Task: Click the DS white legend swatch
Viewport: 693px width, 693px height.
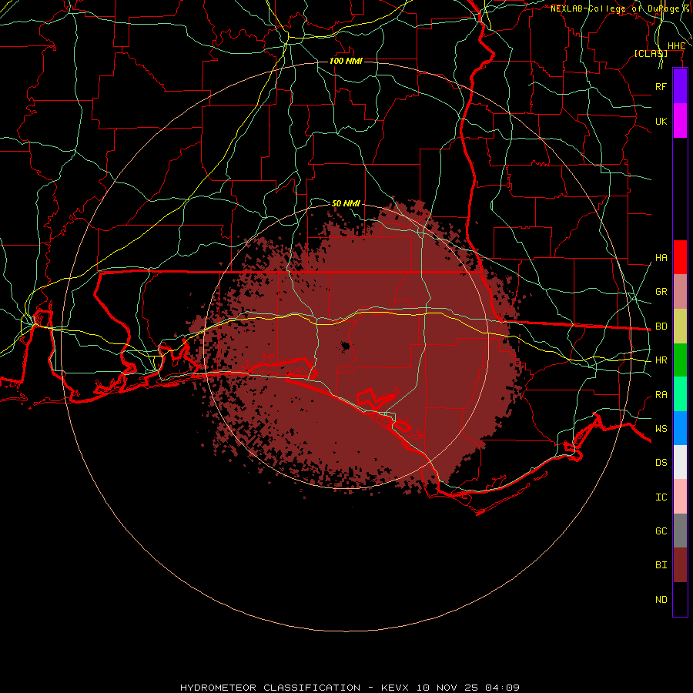Action: 680,462
